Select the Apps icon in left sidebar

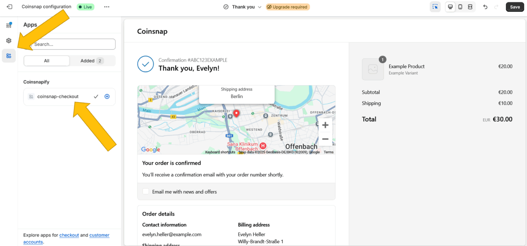click(9, 56)
